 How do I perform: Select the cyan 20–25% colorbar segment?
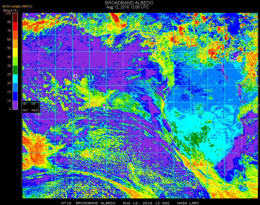(x=15, y=79)
